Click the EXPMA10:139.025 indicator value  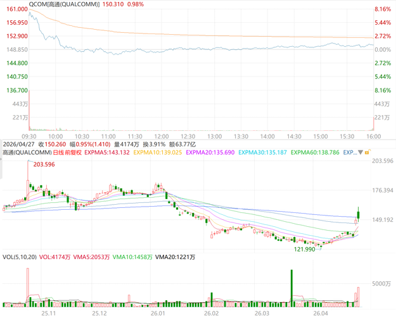point(158,152)
